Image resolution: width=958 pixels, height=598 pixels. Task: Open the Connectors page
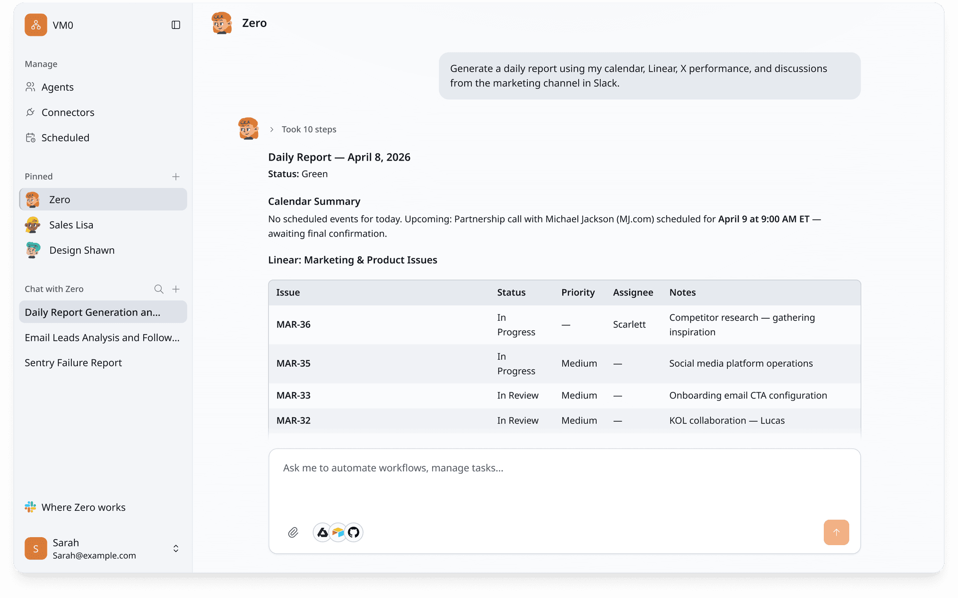pos(67,113)
